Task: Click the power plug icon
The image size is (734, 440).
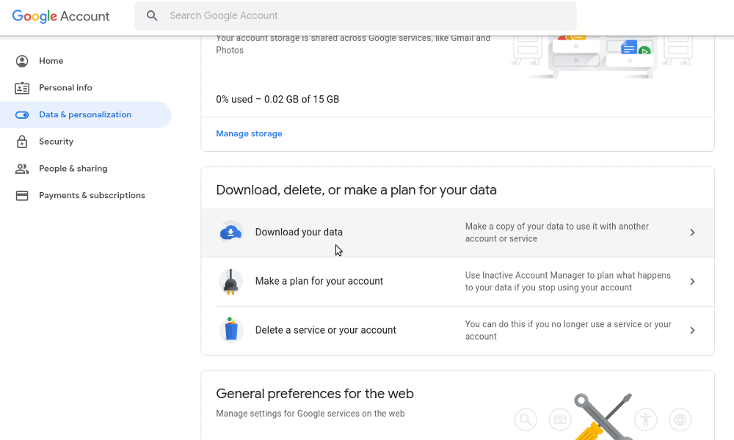Action: point(230,282)
